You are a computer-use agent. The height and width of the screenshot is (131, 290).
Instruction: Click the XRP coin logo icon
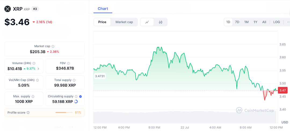click(8, 9)
